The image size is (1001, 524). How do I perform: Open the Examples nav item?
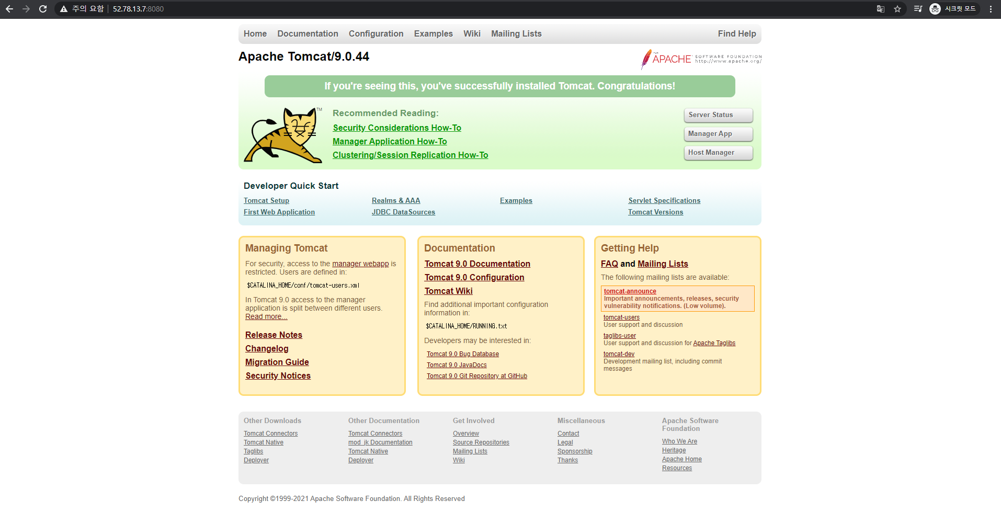point(434,33)
